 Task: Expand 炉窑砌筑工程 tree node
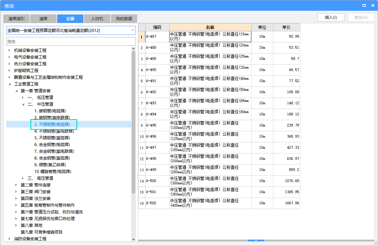(x=9, y=71)
